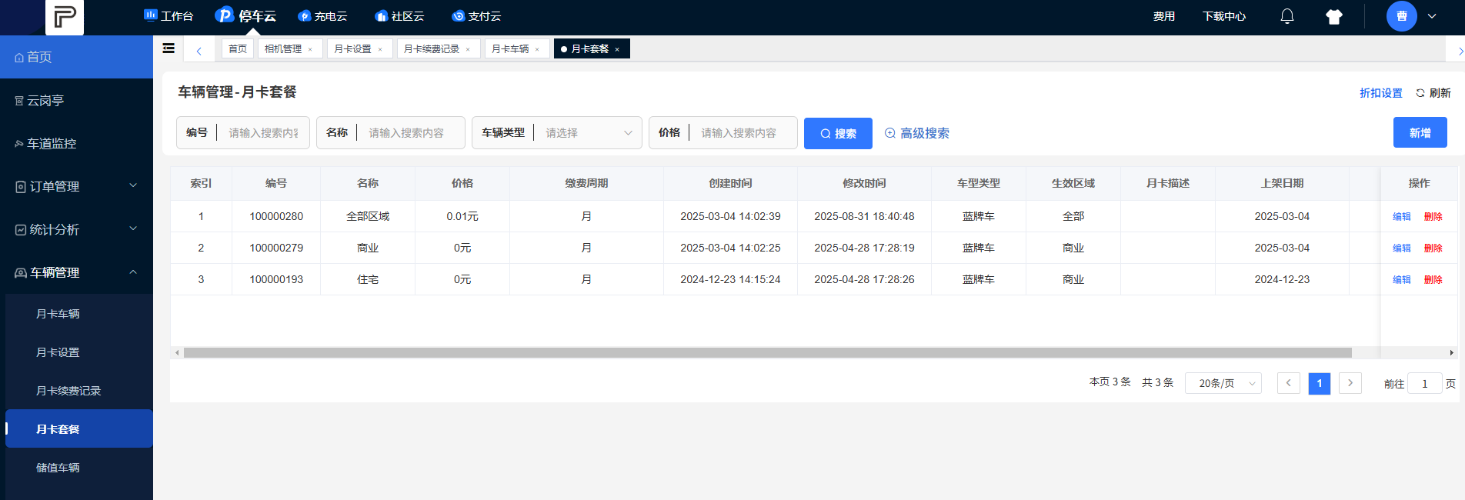Open 充电云 in the top navigation
Viewport: 1465px width, 500px height.
pos(322,16)
